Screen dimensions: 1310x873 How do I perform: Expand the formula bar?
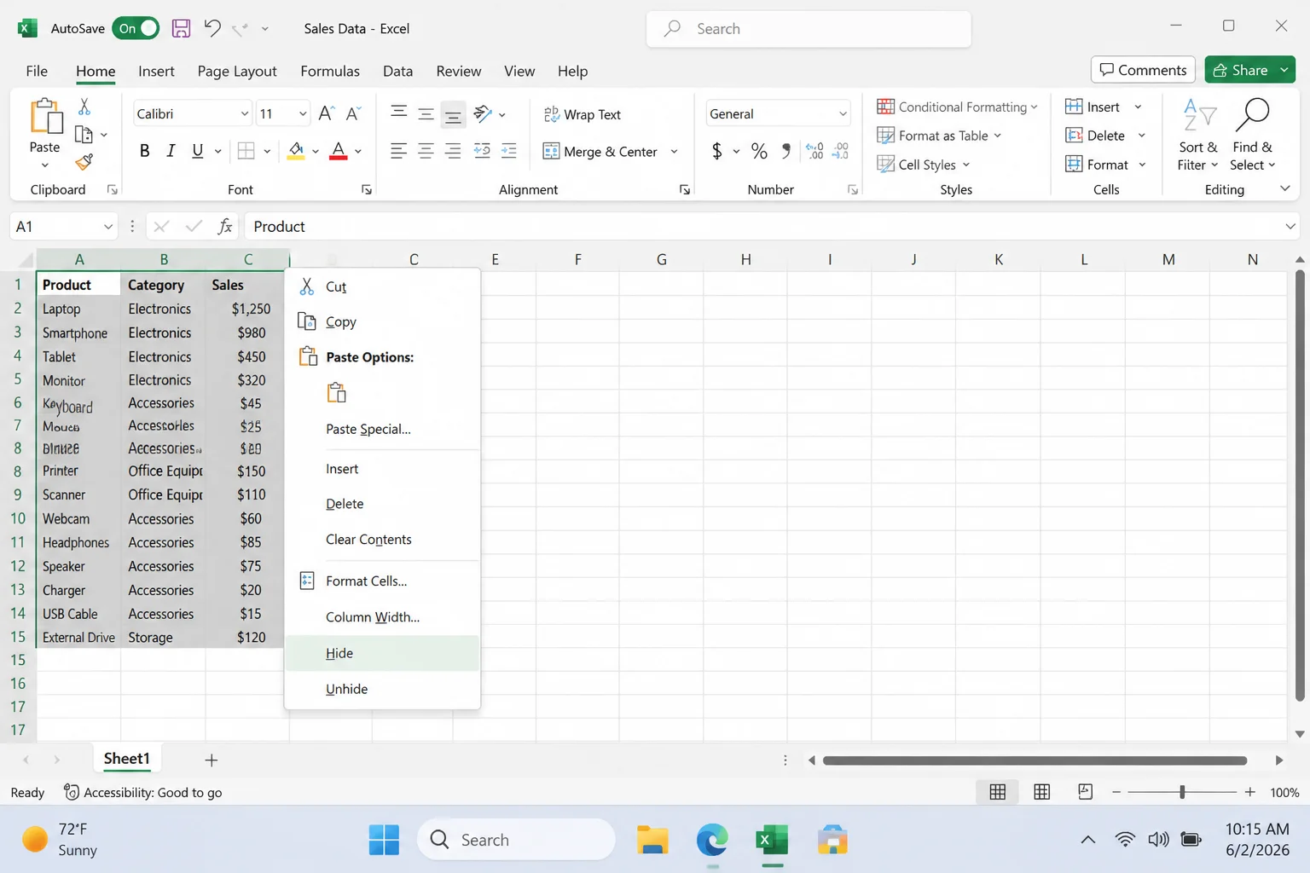coord(1290,226)
